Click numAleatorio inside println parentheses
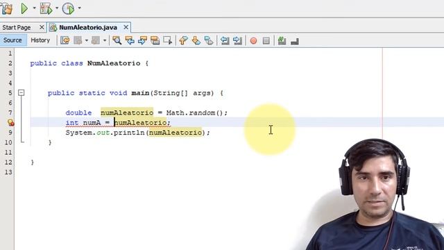 click(176, 133)
